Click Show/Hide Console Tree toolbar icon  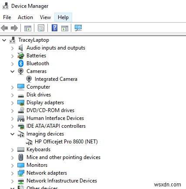pyautogui.click(x=28, y=28)
